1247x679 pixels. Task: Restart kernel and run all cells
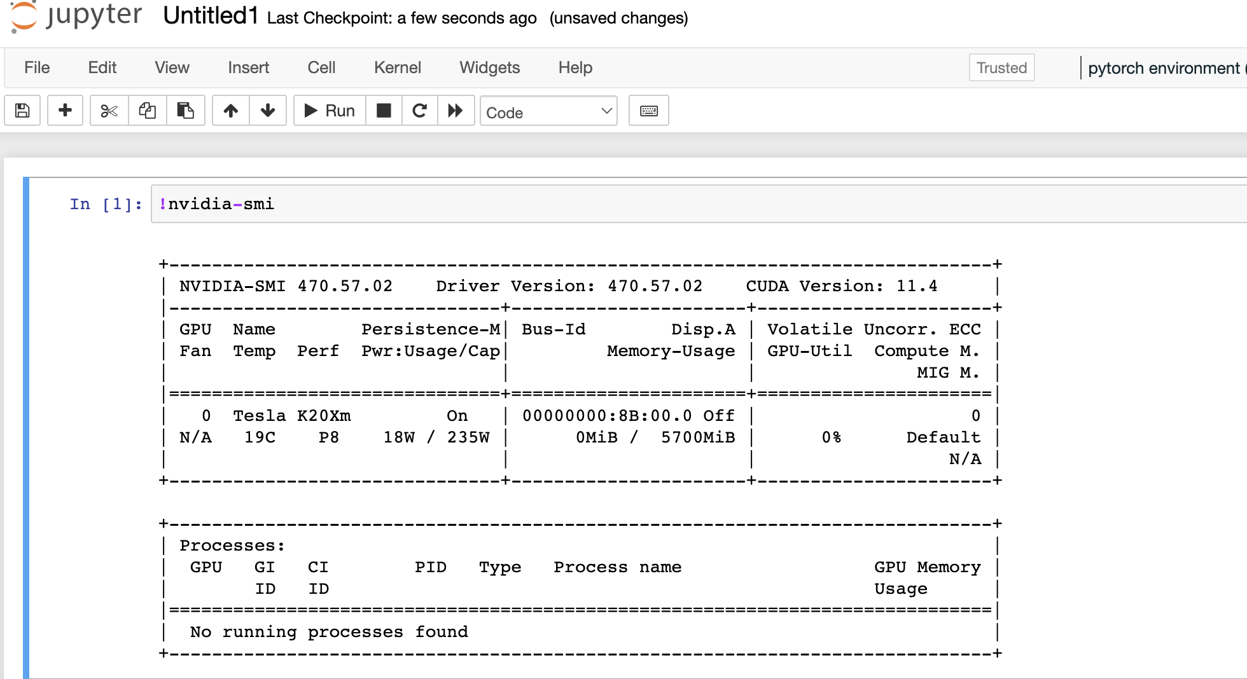click(456, 111)
